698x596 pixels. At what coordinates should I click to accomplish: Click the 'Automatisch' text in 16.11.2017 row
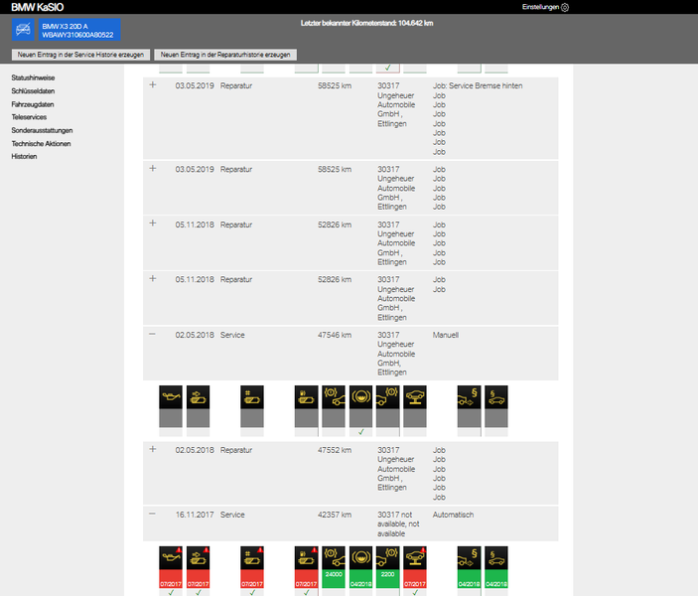(453, 515)
